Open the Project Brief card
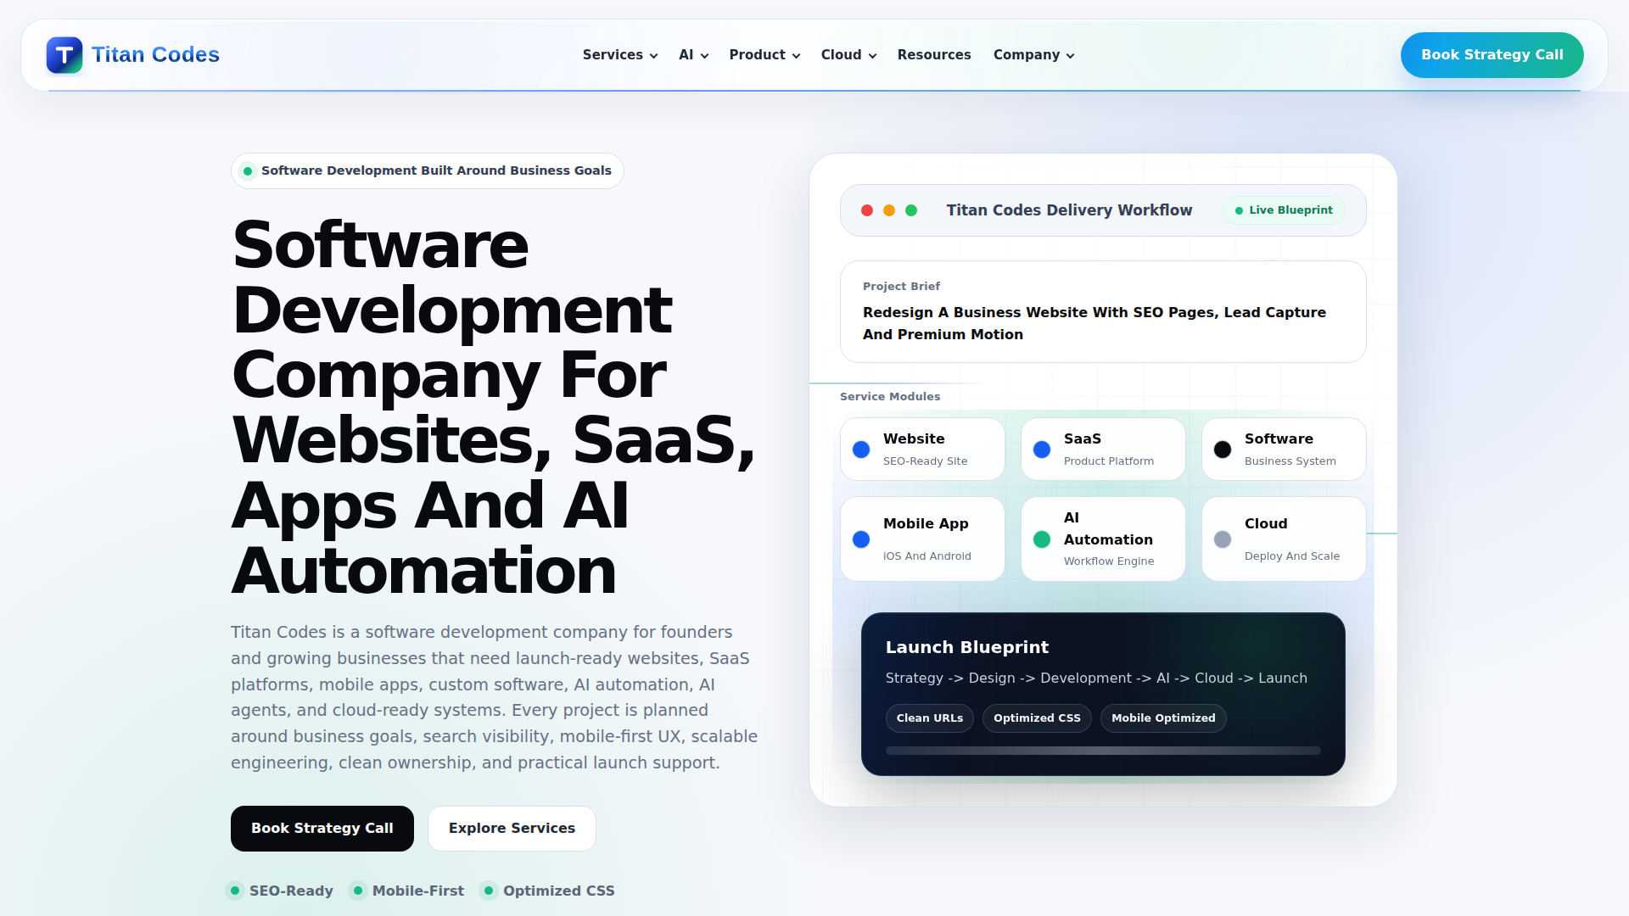Viewport: 1629px width, 916px height. [1103, 311]
